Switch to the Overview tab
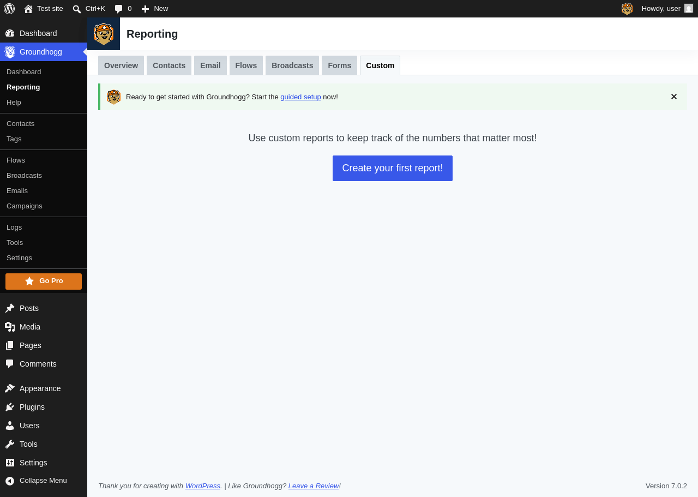 coord(121,65)
